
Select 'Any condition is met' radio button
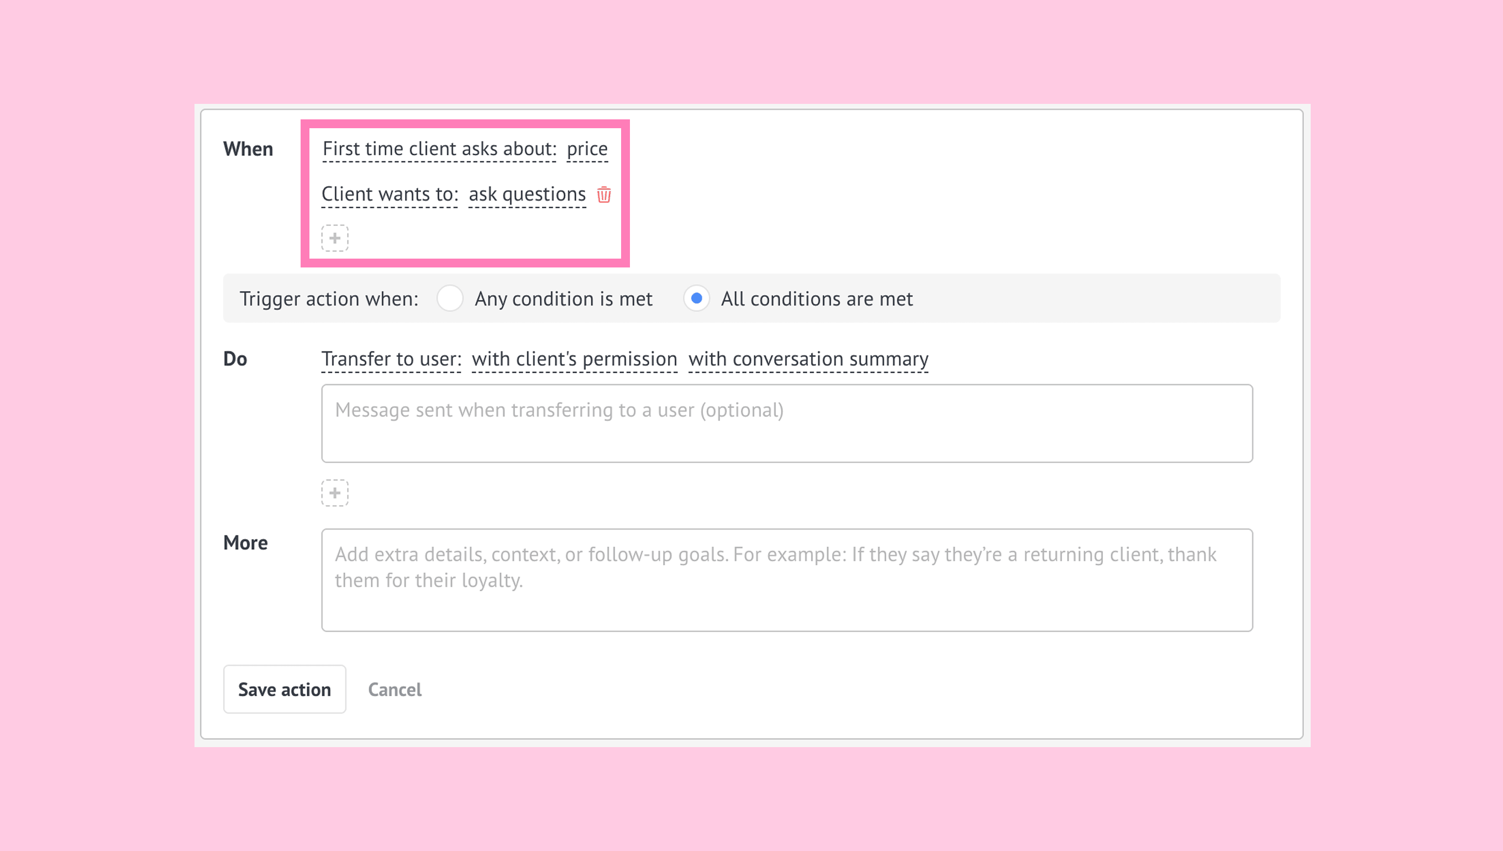(x=450, y=298)
